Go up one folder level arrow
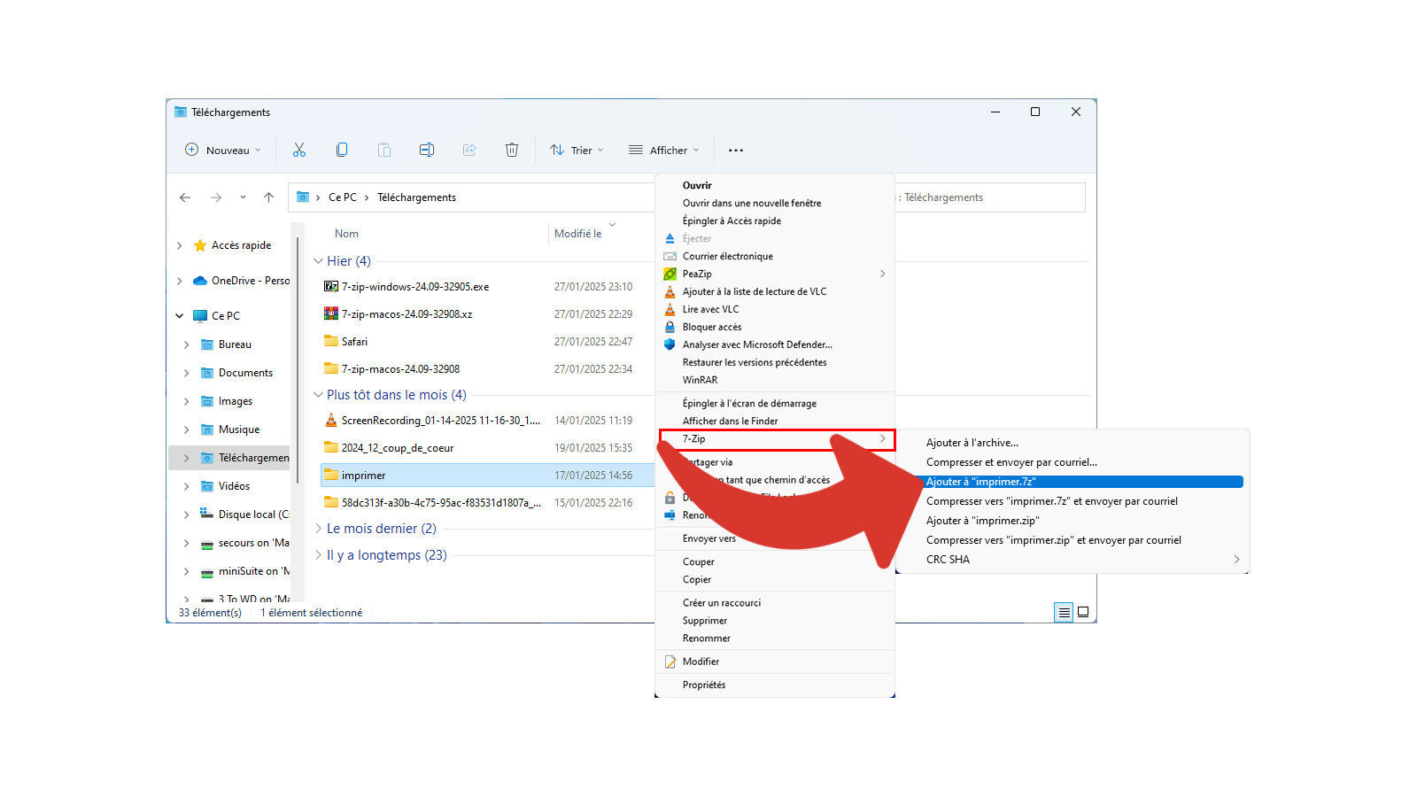The width and height of the screenshot is (1417, 797). [x=269, y=197]
